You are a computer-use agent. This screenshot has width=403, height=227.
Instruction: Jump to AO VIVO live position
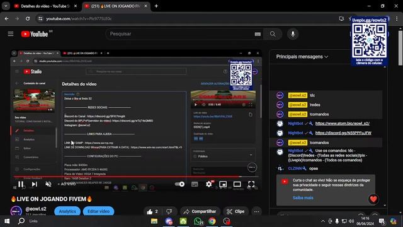67,184
